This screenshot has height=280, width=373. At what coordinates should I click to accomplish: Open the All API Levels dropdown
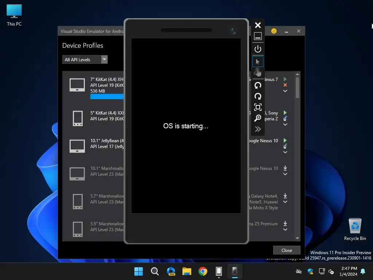pyautogui.click(x=85, y=59)
